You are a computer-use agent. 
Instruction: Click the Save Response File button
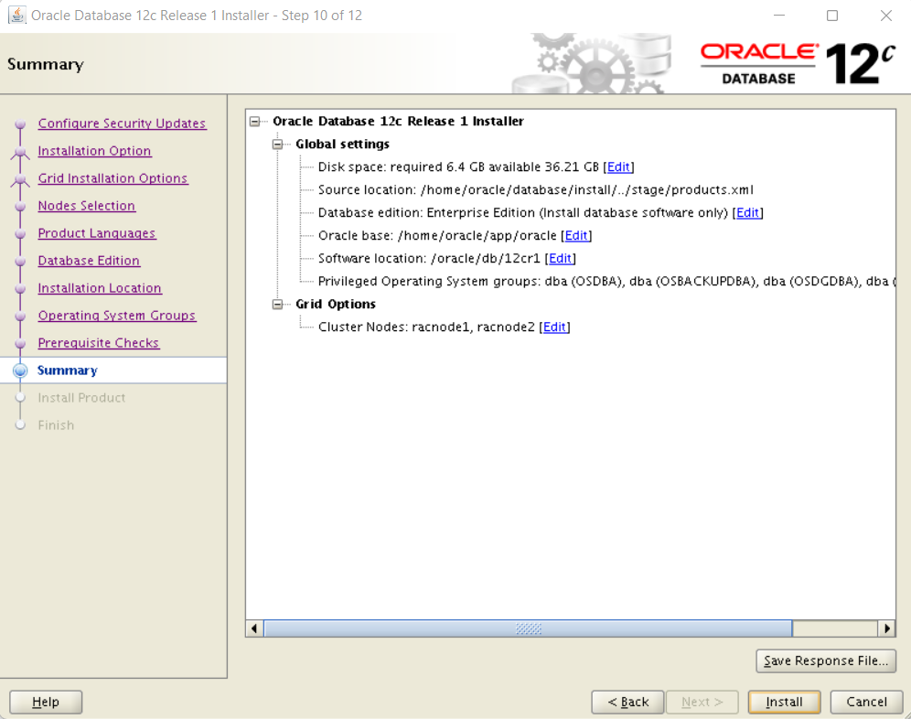826,660
